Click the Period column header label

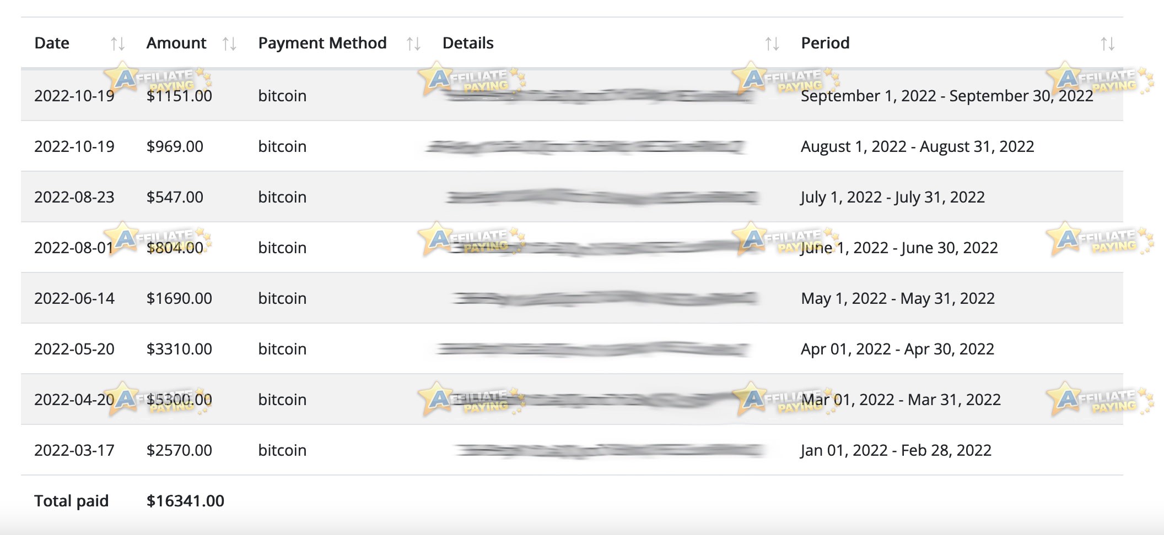[825, 43]
